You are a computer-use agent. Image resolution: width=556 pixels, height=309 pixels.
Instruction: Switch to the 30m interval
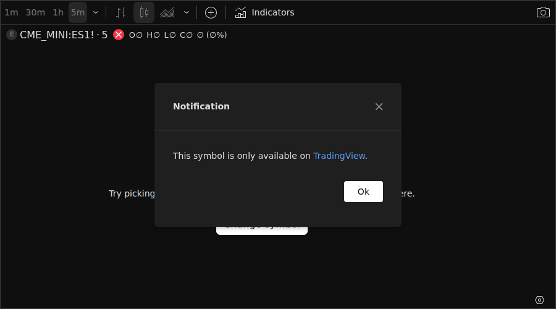click(x=35, y=13)
